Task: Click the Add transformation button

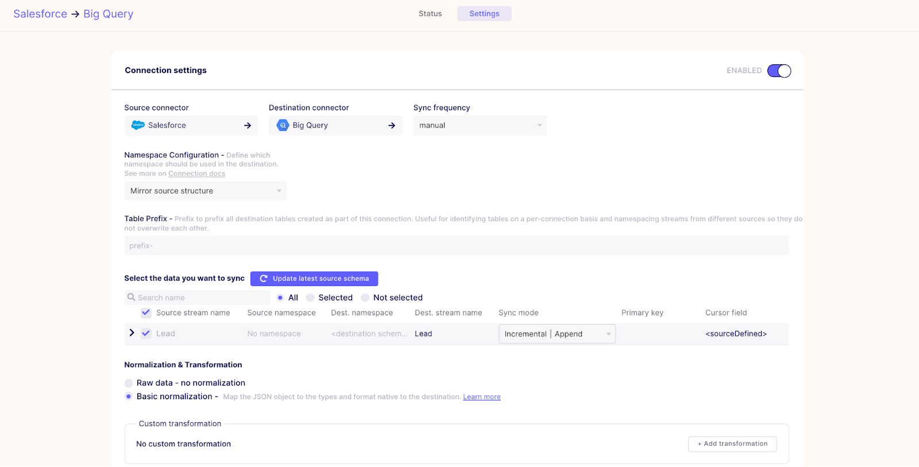Action: click(x=732, y=444)
